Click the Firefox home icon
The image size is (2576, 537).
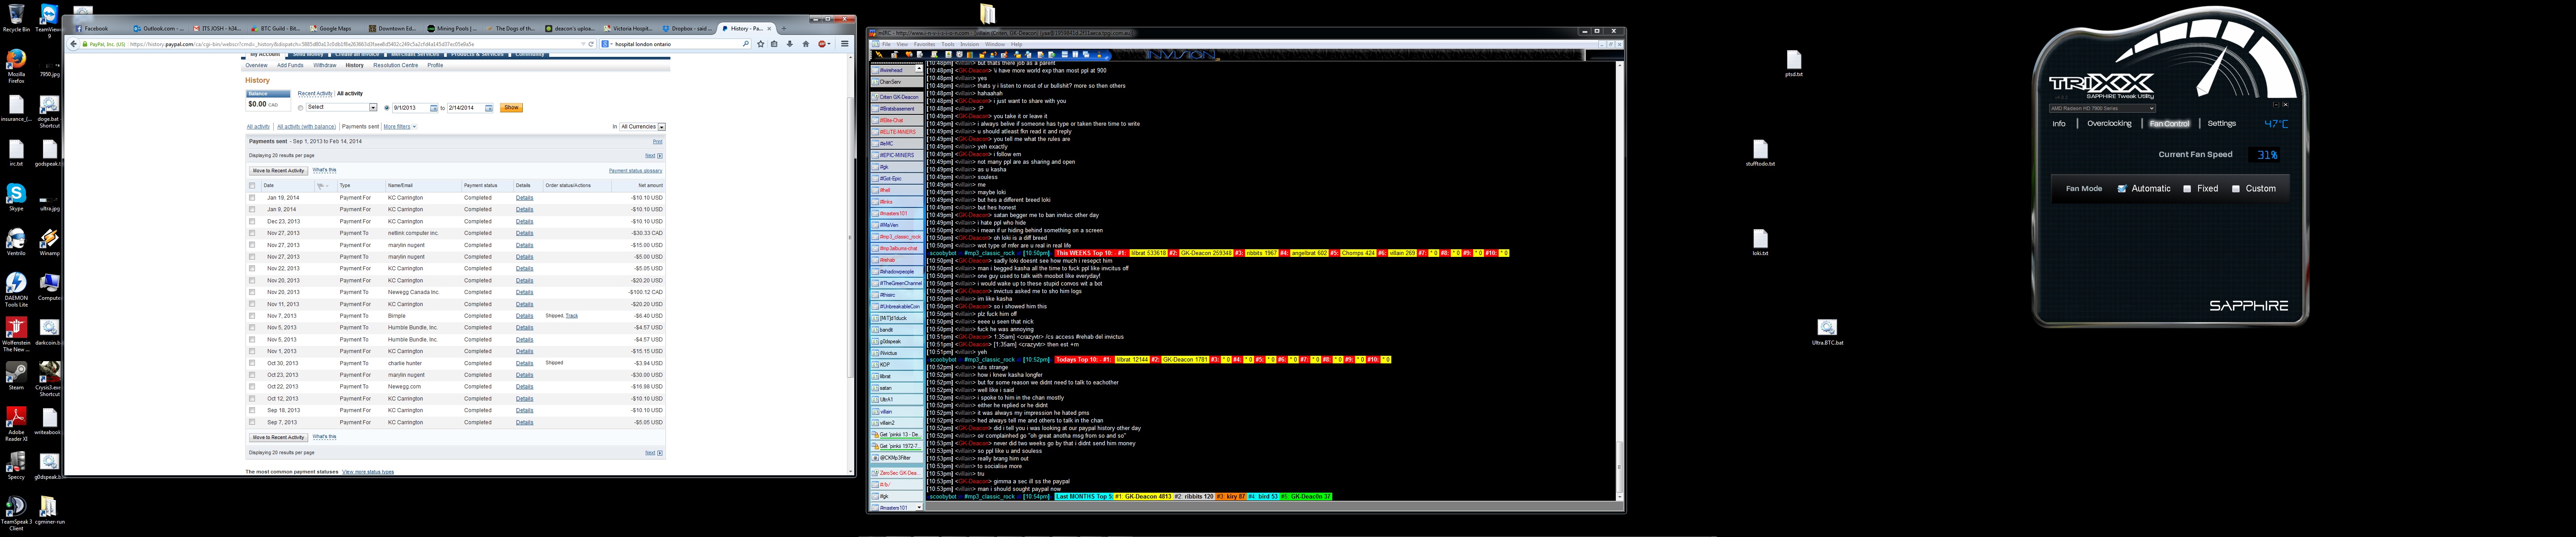(x=806, y=44)
